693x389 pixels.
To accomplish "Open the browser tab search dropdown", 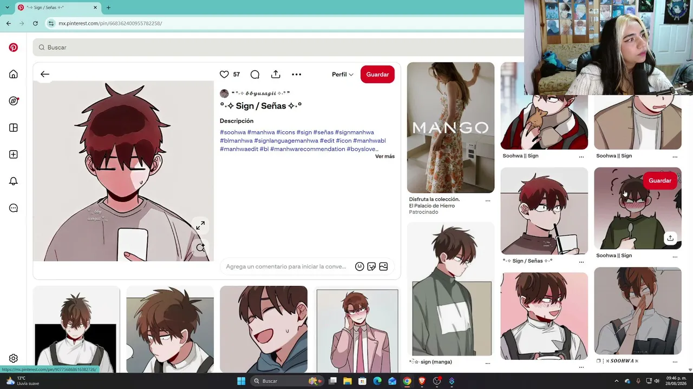I will pyautogui.click(x=7, y=8).
